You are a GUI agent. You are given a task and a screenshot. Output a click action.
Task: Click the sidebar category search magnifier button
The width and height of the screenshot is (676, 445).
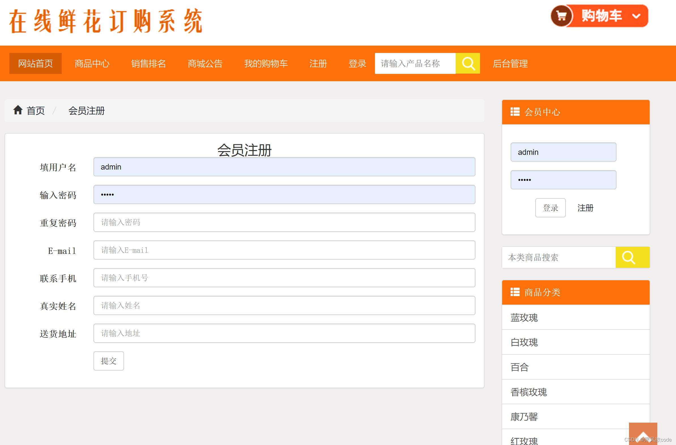click(633, 257)
